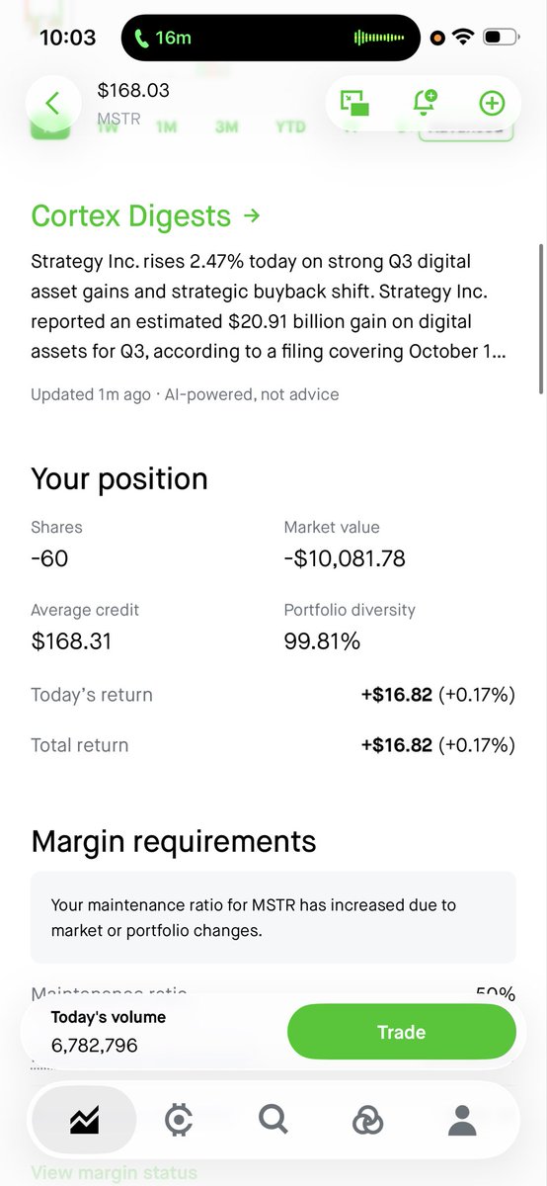547x1186 pixels.
Task: Set a price alert with the bell icon
Action: click(x=425, y=103)
